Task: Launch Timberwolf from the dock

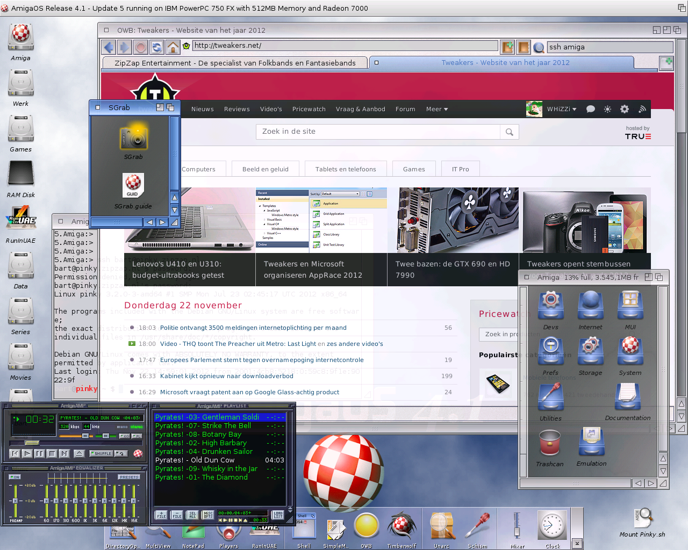Action: point(402,525)
